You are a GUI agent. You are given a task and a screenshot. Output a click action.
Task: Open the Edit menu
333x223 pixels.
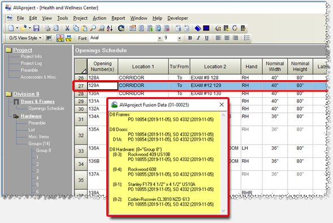click(x=33, y=18)
